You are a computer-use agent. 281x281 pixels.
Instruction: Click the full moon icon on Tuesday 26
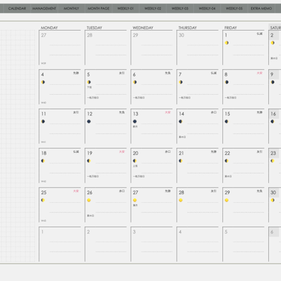click(x=89, y=200)
